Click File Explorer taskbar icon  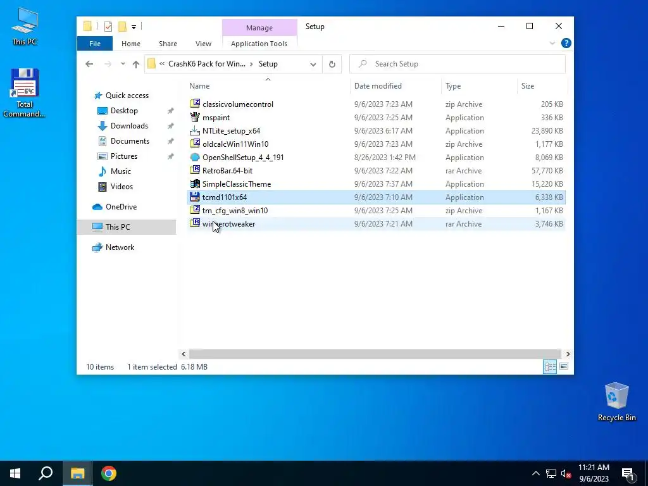(77, 473)
